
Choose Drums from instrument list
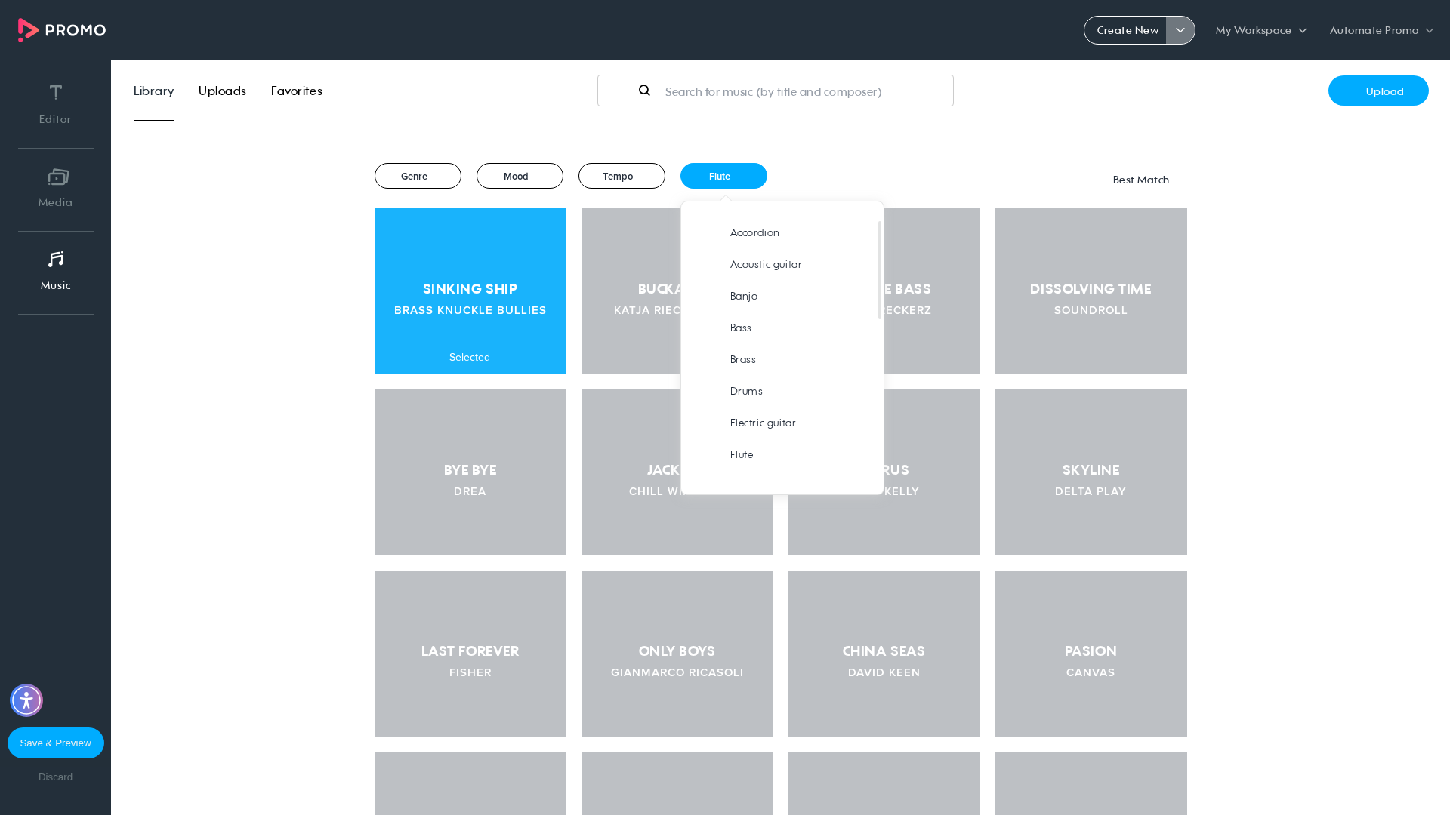(746, 391)
